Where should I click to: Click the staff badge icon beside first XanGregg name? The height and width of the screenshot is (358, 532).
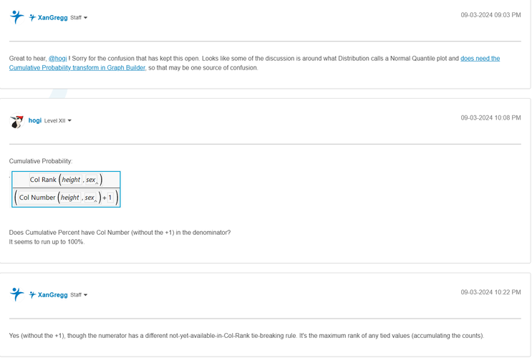click(x=32, y=17)
